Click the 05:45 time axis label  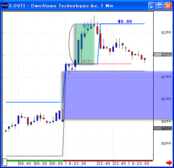[x=25, y=163]
